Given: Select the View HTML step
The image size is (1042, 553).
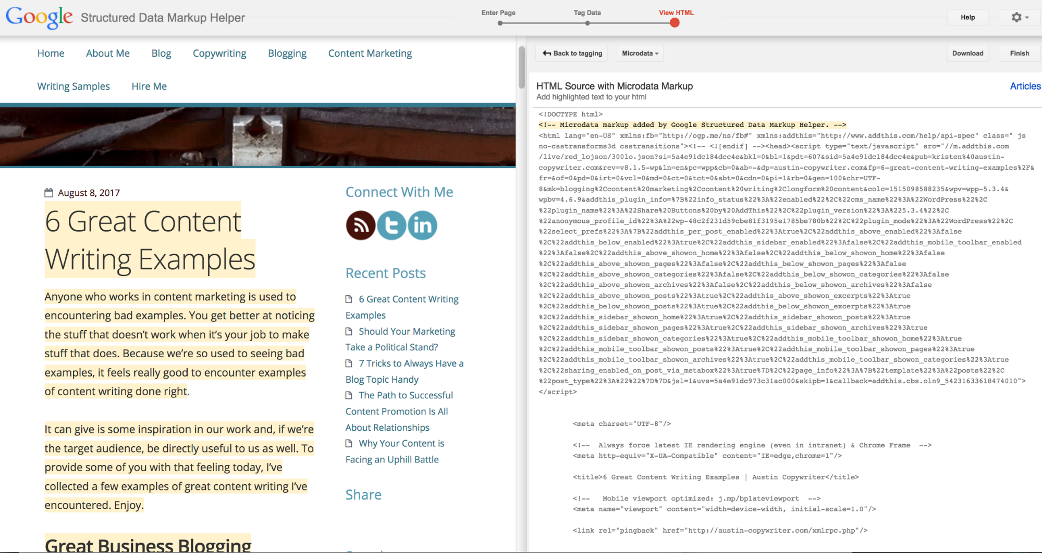Looking at the screenshot, I should click(x=675, y=22).
